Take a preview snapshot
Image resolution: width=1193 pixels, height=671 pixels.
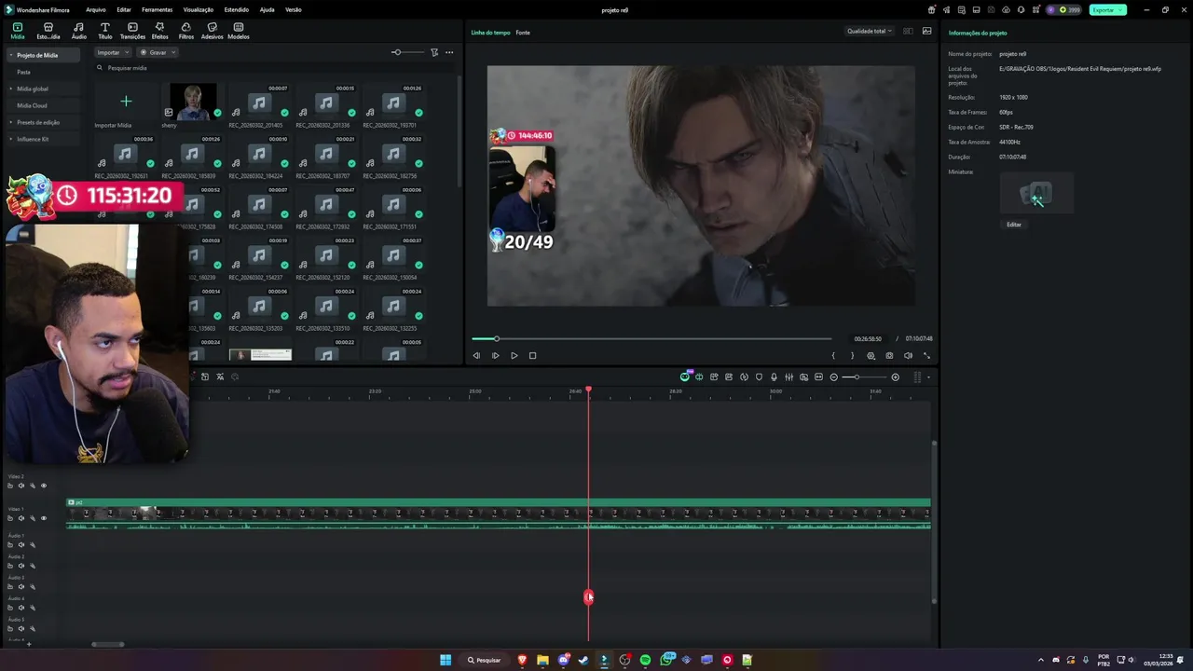click(x=889, y=355)
